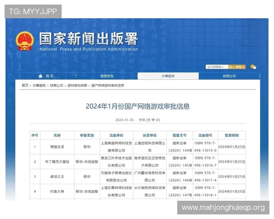274x219 pixels.
Task: Click publisher 黑龙江科学技术出版社有限公司
Action: (116, 162)
